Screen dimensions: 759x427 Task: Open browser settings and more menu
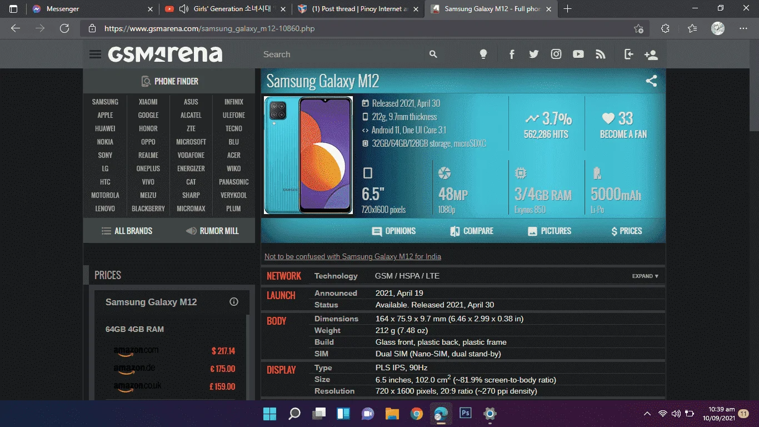point(743,28)
